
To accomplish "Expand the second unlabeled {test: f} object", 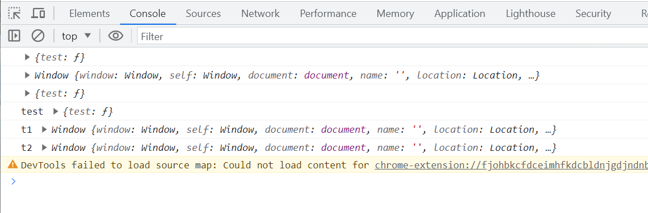I will [28, 93].
